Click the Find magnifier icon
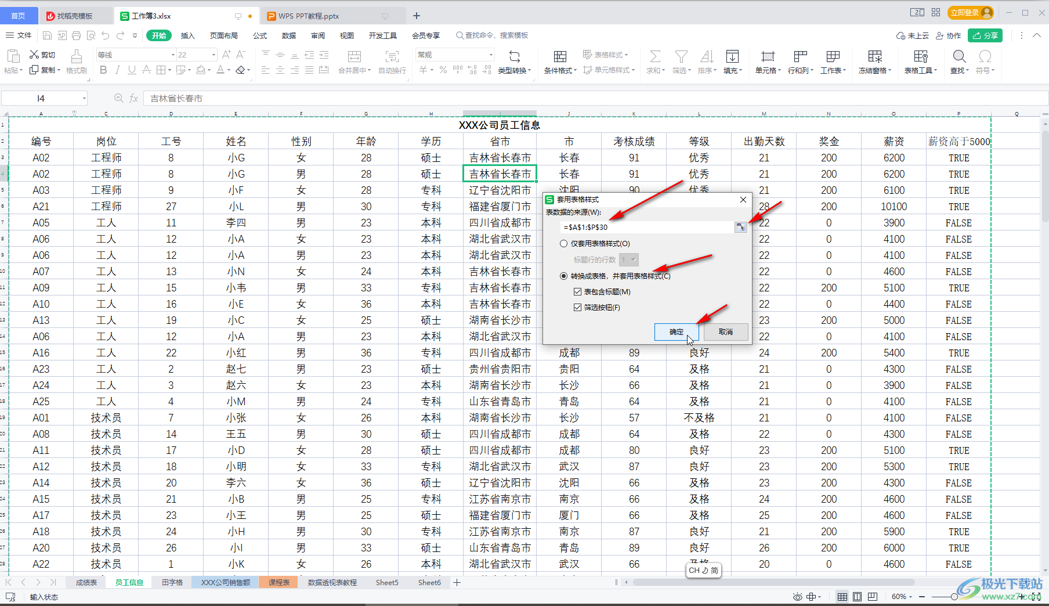This screenshot has width=1049, height=606. point(960,57)
